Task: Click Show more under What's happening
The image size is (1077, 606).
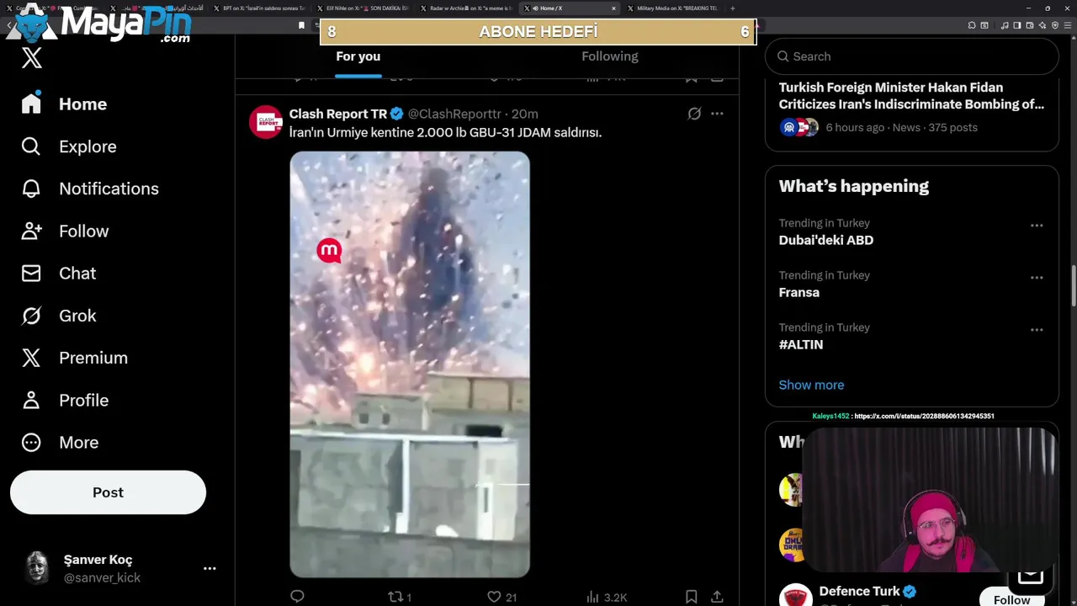Action: (x=811, y=385)
